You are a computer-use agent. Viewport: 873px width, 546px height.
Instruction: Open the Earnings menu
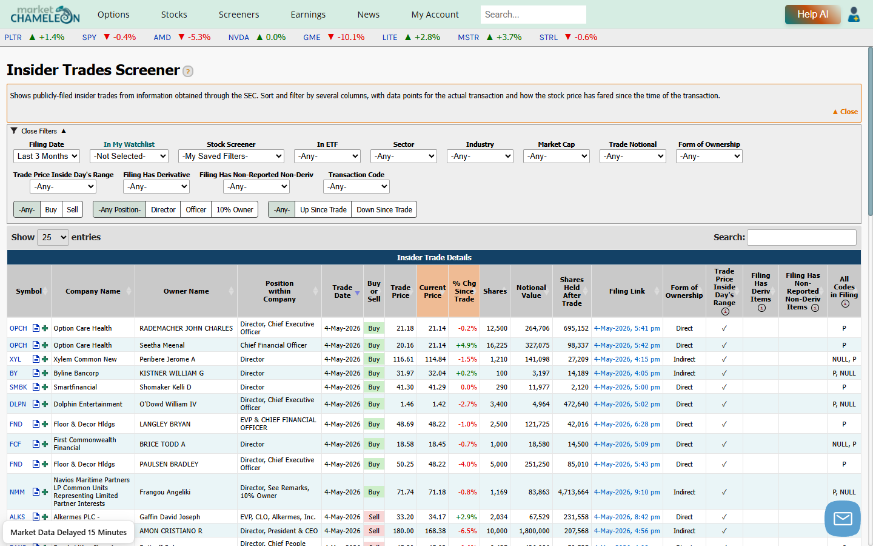click(308, 15)
